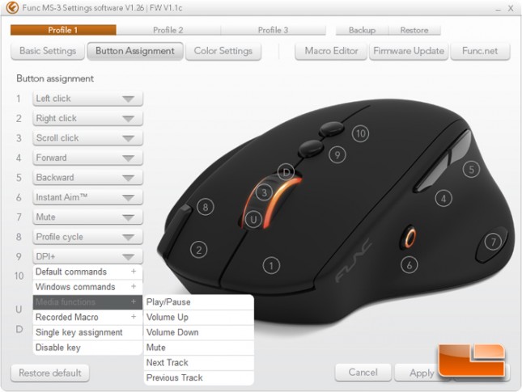Viewport: 522px width, 392px height.
Task: Close the Func settings window
Action: click(511, 8)
